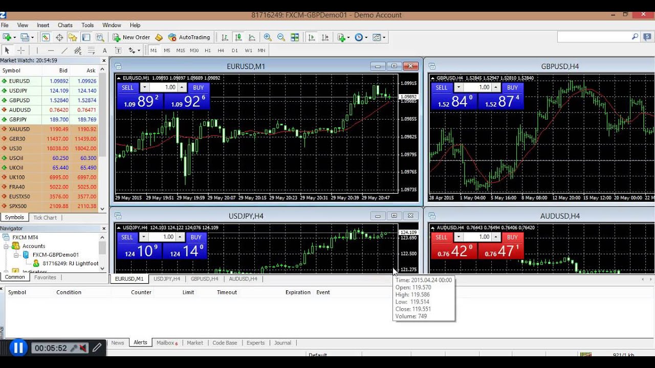The image size is (655, 368).
Task: Toggle the Data Window crosshair-circle icon
Action: coord(59,37)
